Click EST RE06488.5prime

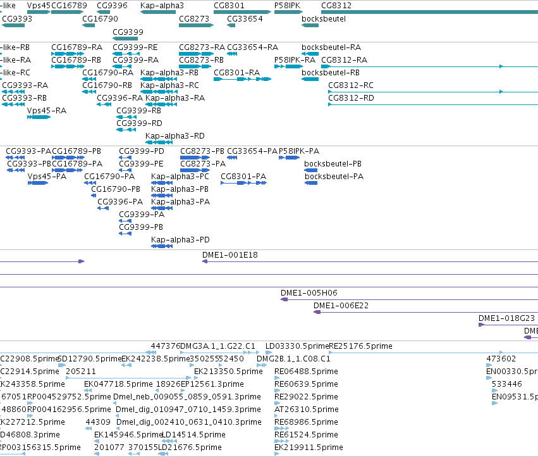tap(277, 378)
